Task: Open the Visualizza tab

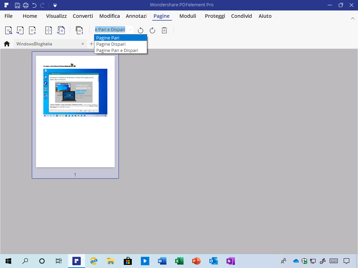Action: click(x=56, y=16)
